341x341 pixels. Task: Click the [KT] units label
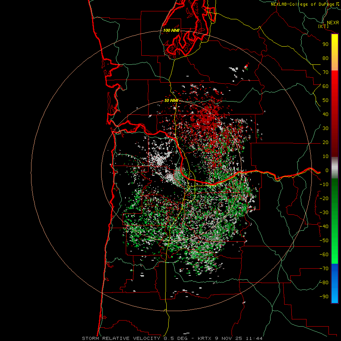pos(324,26)
